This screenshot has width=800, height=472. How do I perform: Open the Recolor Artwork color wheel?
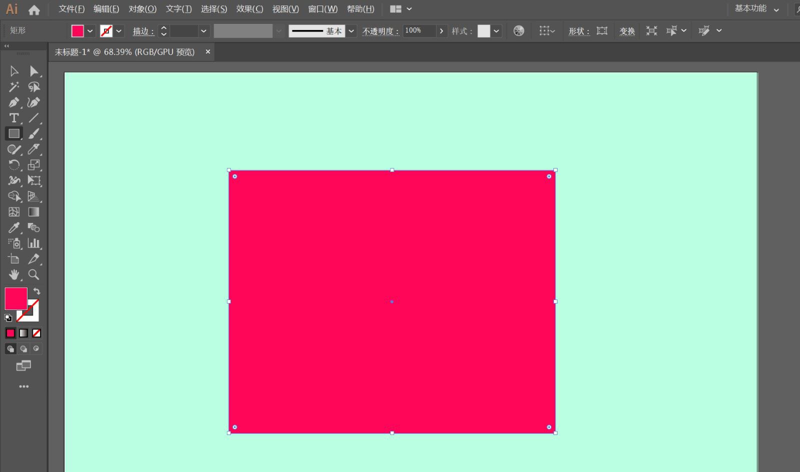[x=519, y=31]
